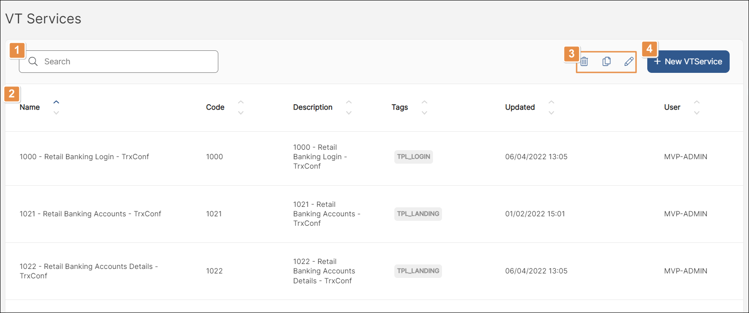This screenshot has width=749, height=313.
Task: Sort Code column descending arrow
Action: (x=241, y=113)
